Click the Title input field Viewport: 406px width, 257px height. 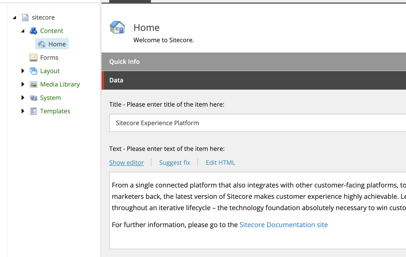(x=258, y=123)
